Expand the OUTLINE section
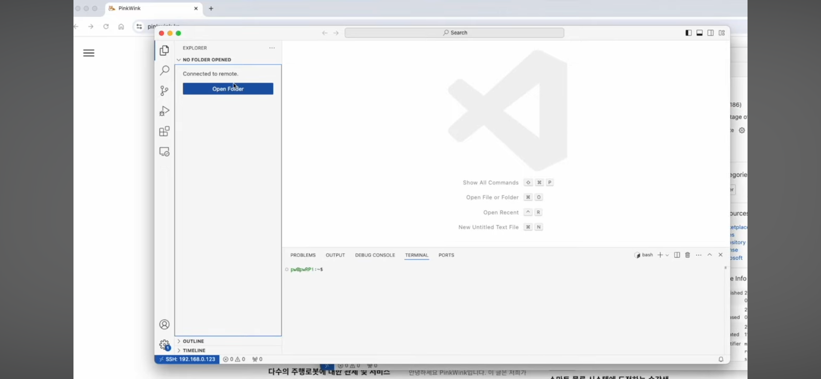Viewport: 821px width, 379px height. [193, 341]
